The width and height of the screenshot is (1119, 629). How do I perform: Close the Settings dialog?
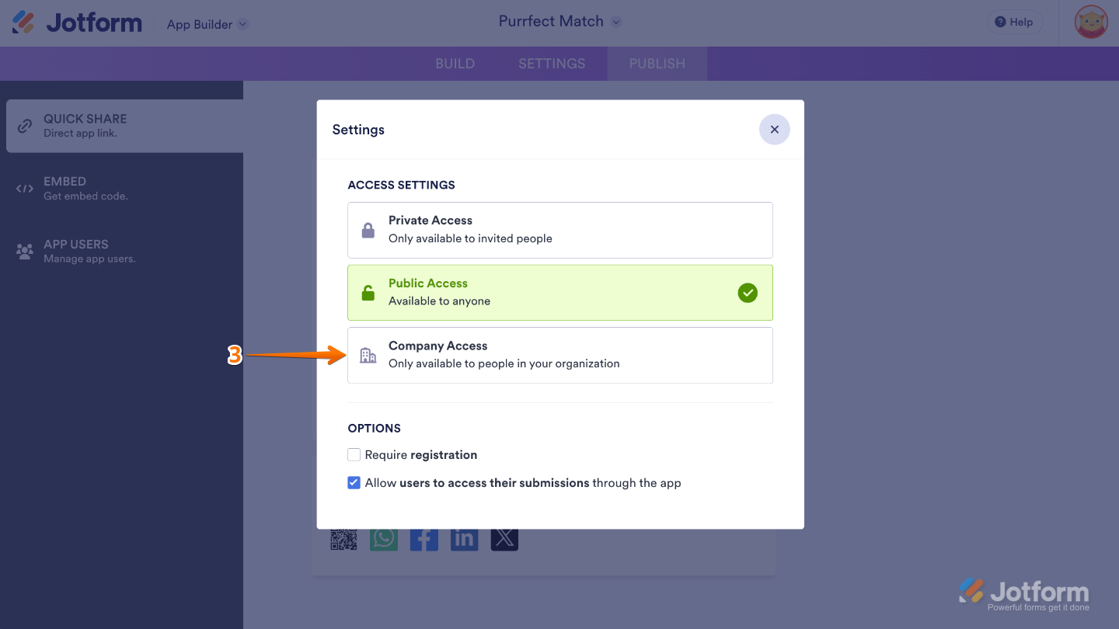point(774,129)
